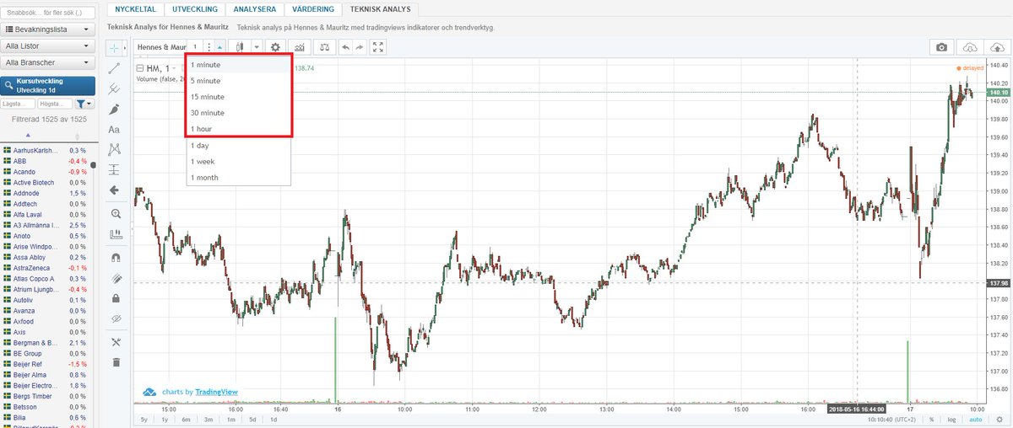Screen dimensions: 1013x428
Task: Click the Hennes & Mauritz symbol field
Action: [x=162, y=47]
